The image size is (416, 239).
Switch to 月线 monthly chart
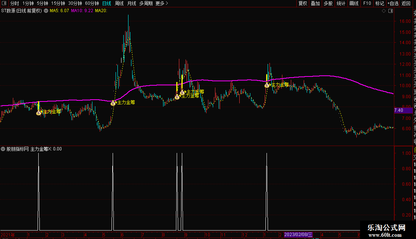(x=131, y=3)
